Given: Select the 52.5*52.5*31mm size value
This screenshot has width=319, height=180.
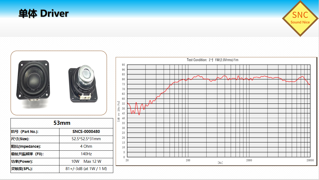Looking at the screenshot, I should click(86, 139).
